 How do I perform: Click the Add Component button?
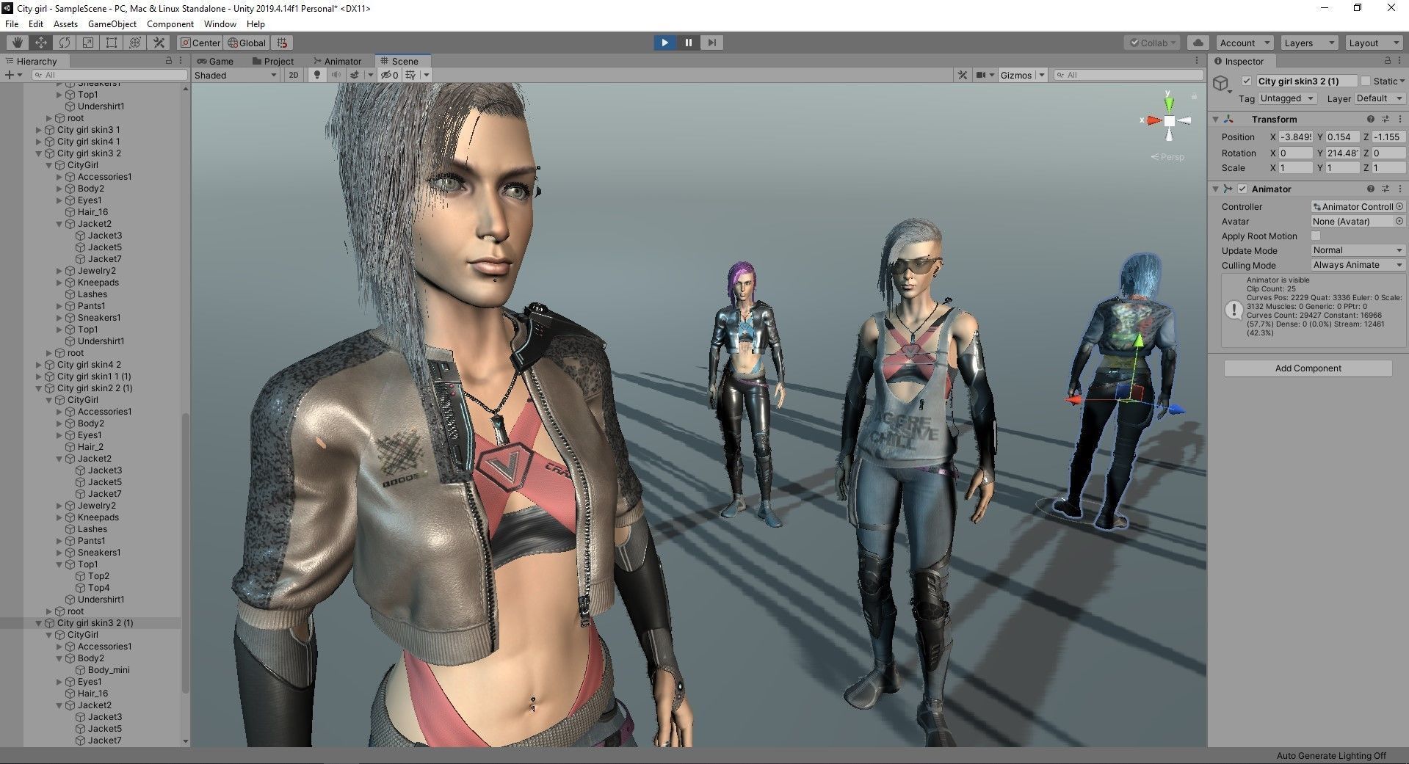1308,368
